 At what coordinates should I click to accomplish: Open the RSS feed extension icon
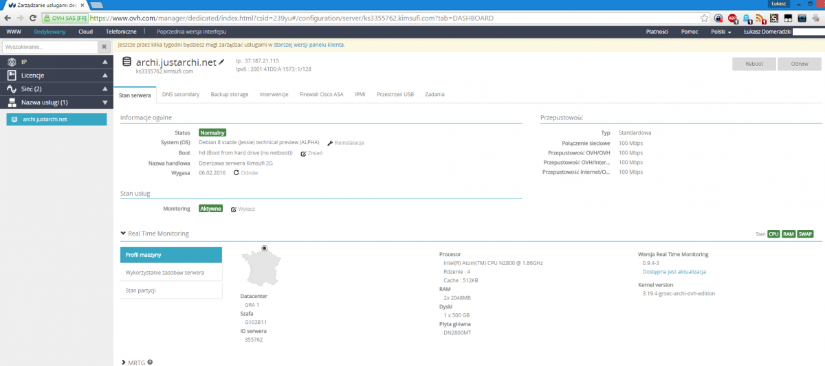[x=761, y=19]
